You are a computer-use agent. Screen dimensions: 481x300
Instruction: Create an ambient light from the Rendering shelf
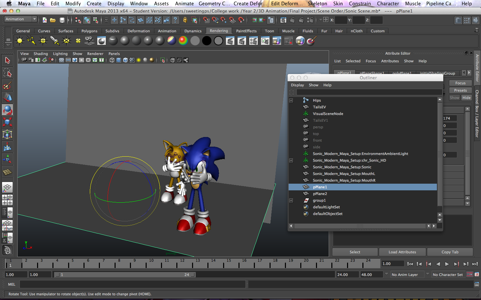(19, 41)
